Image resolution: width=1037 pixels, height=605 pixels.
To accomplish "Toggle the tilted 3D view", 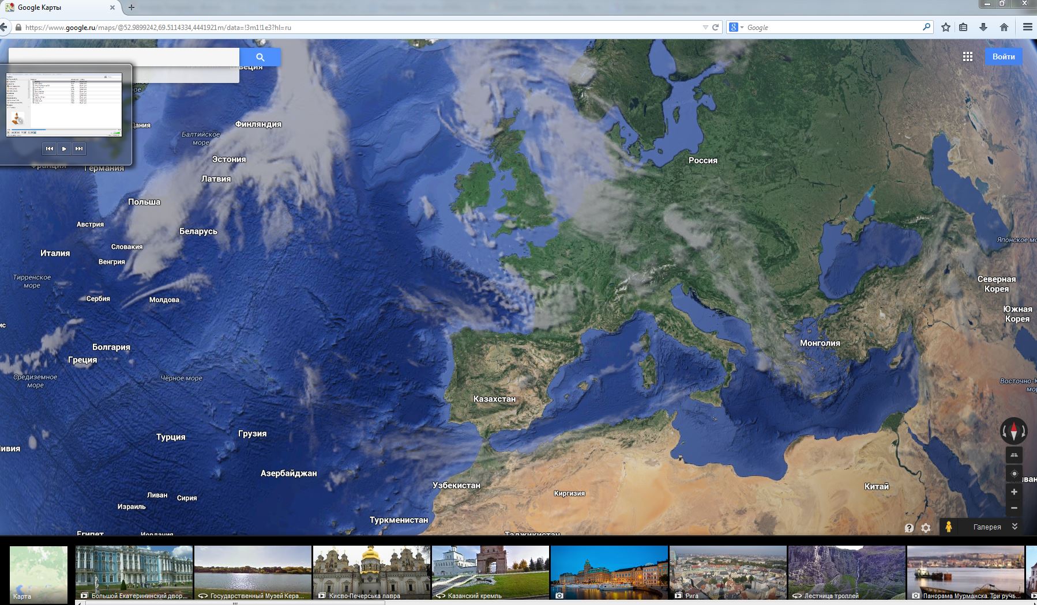I will [x=1014, y=455].
